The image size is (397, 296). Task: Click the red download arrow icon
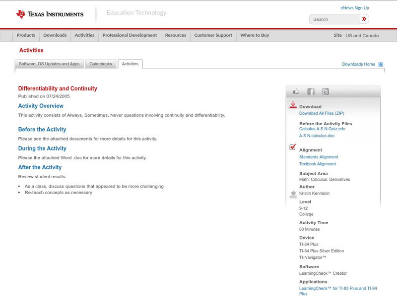click(x=293, y=105)
